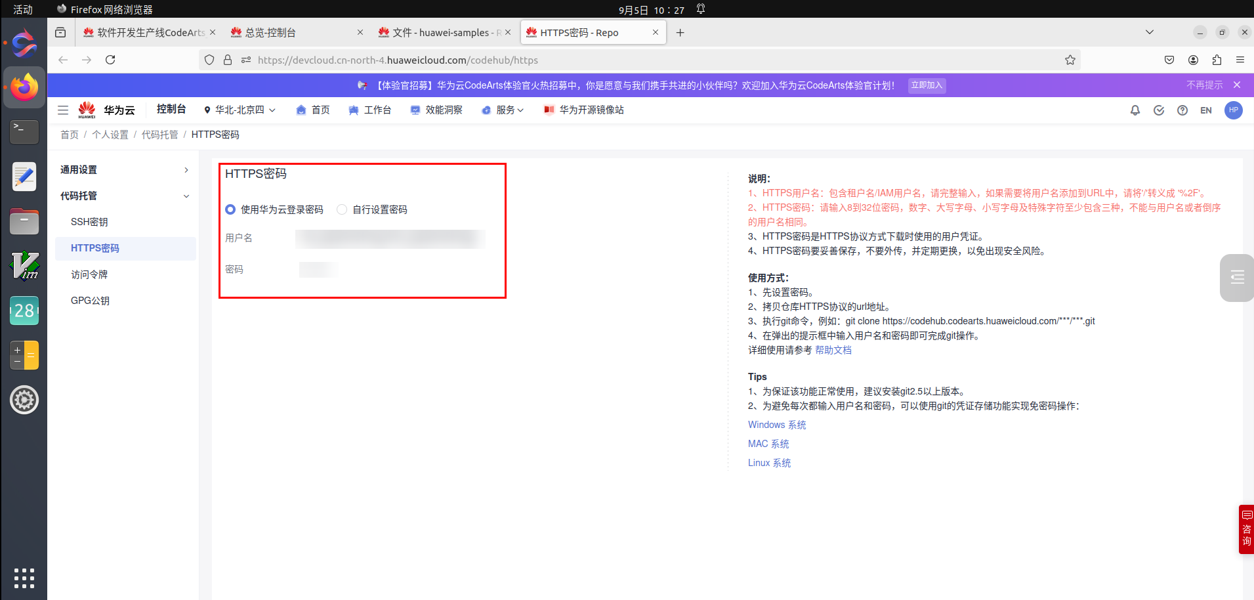Viewport: 1254px width, 600px height.
Task: Open the list all tabs dropdown
Action: tap(1150, 32)
